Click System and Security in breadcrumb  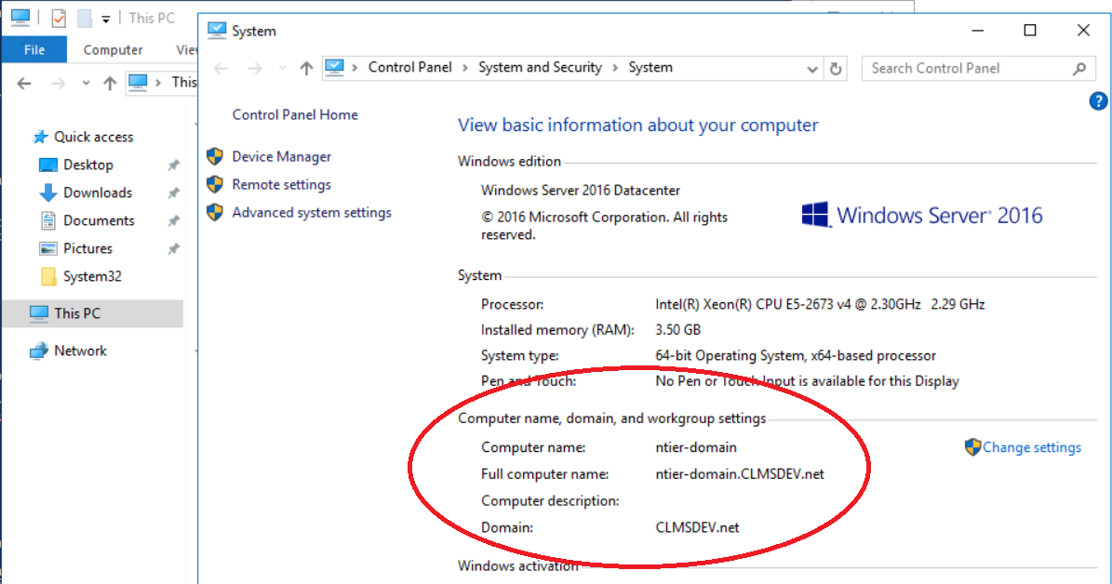540,67
